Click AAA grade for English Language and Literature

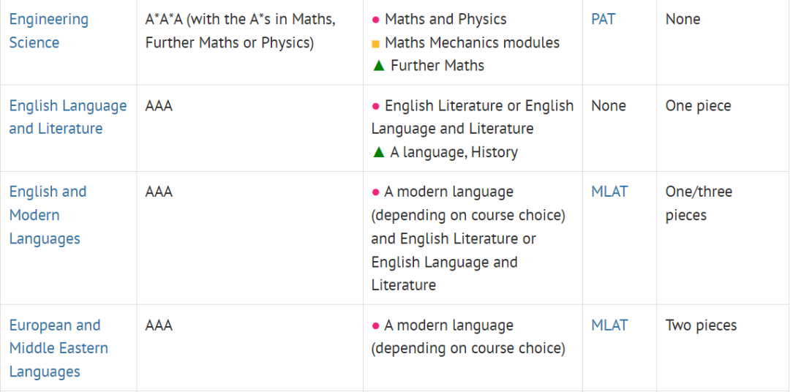(x=159, y=106)
